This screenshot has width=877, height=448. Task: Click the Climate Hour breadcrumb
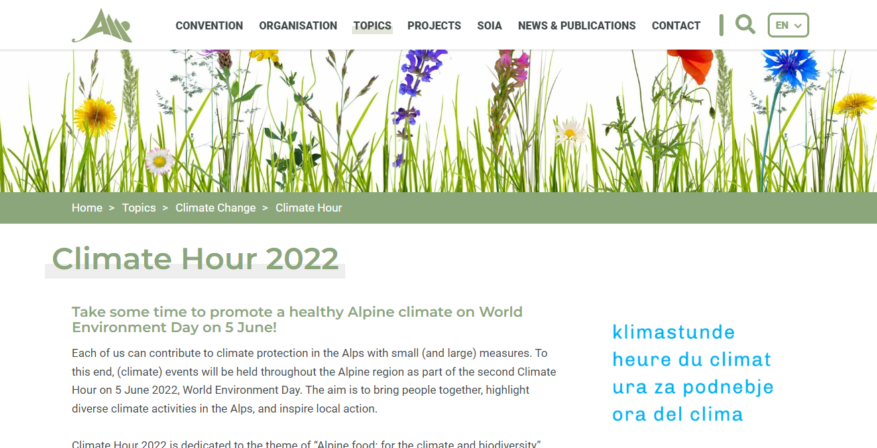[308, 208]
